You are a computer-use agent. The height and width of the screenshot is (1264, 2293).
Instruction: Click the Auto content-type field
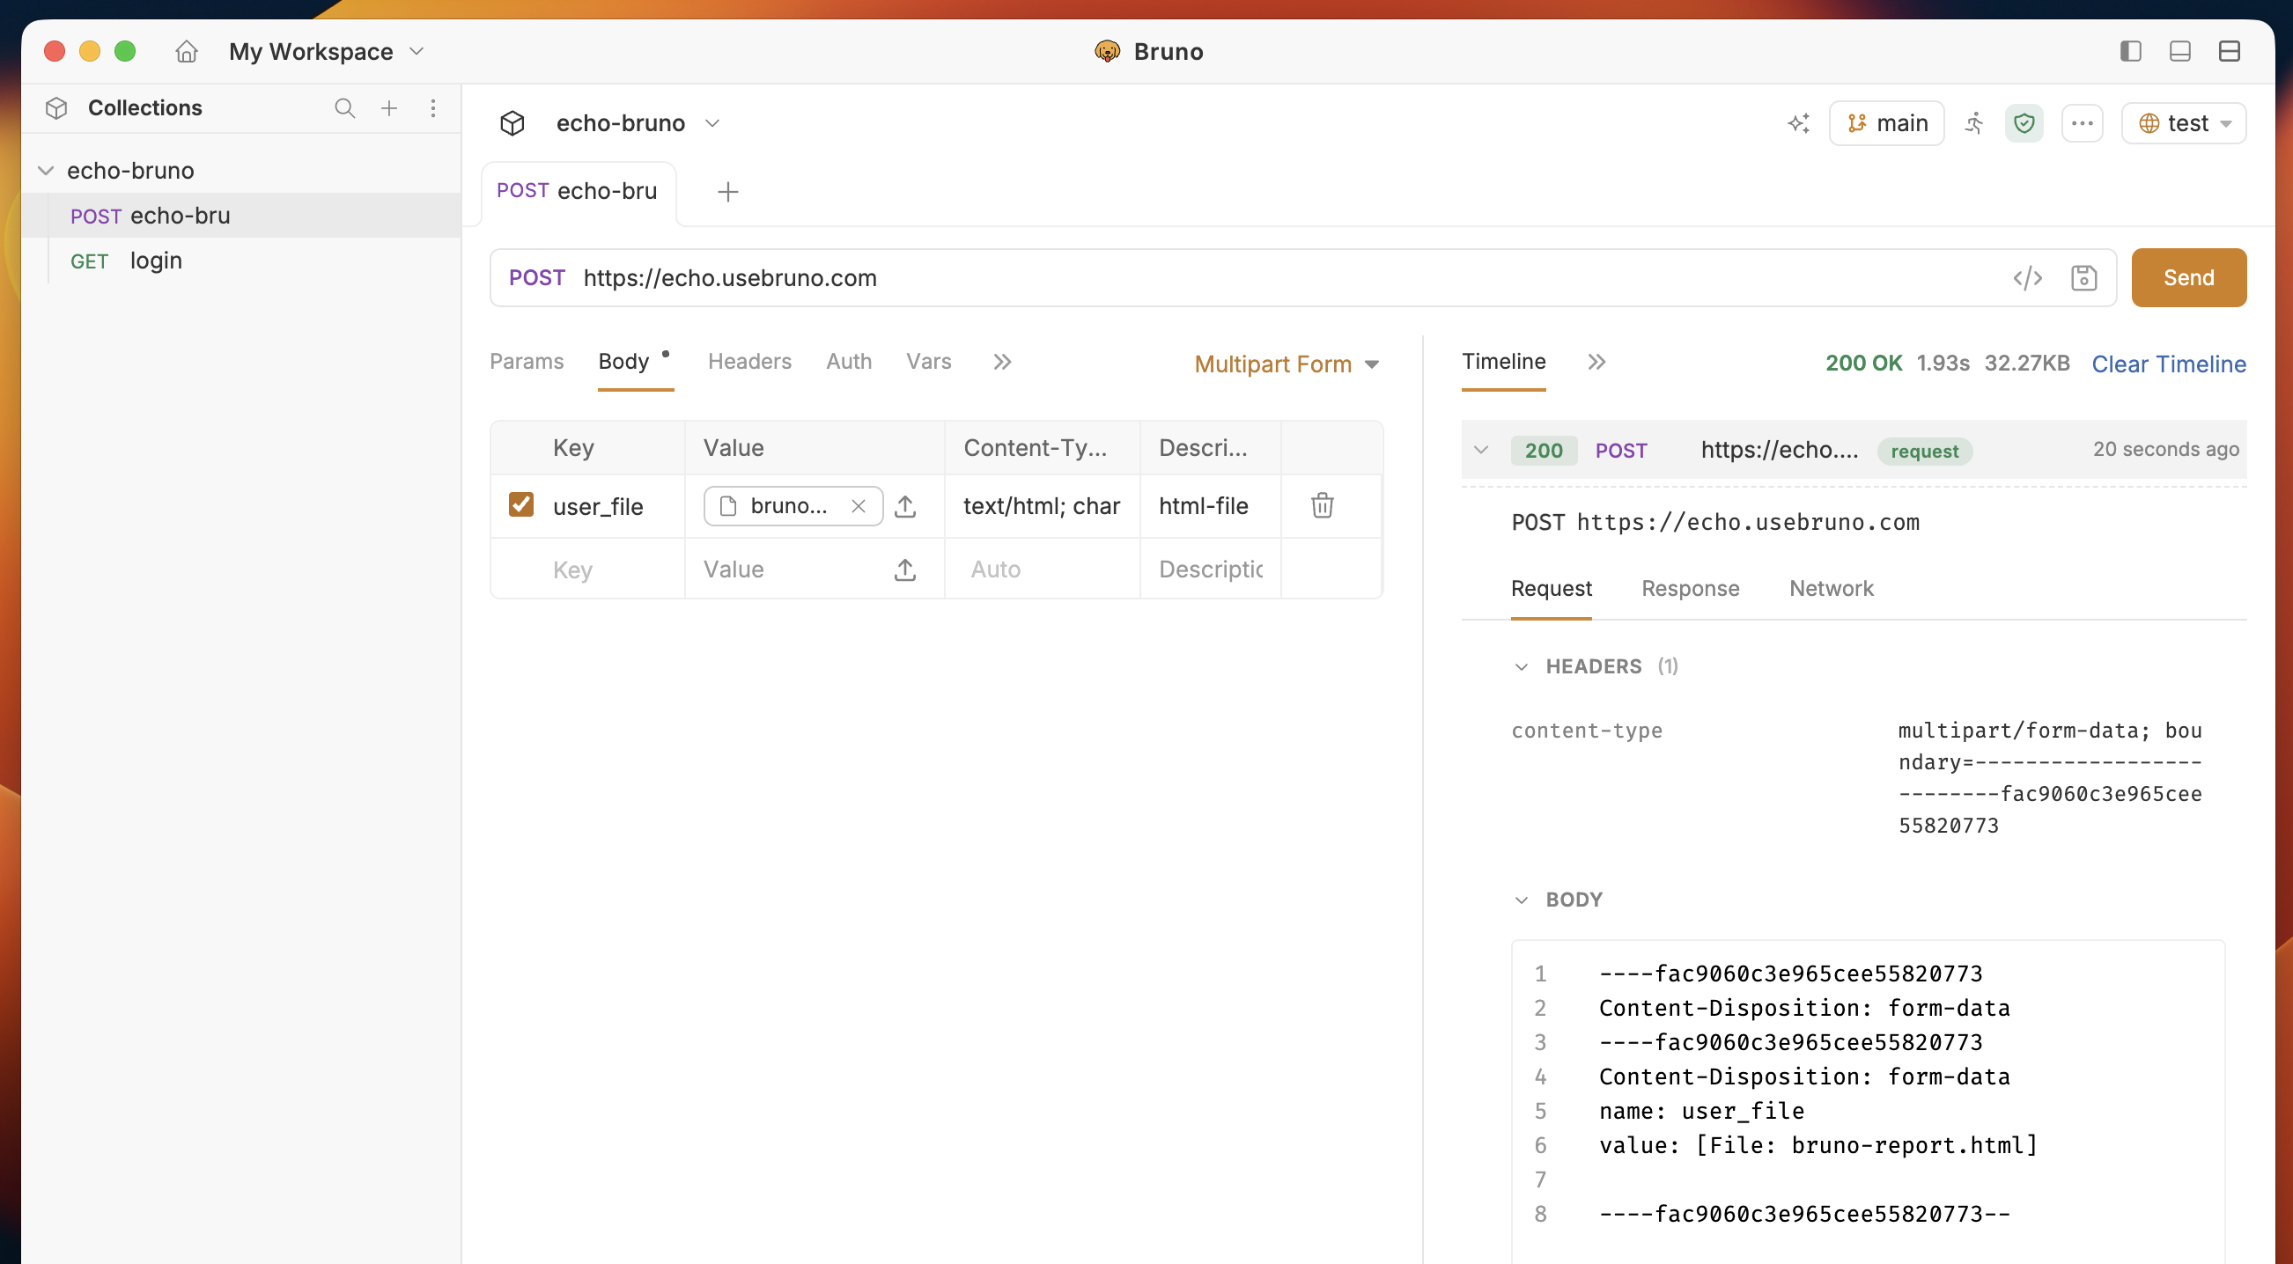[x=1042, y=570]
